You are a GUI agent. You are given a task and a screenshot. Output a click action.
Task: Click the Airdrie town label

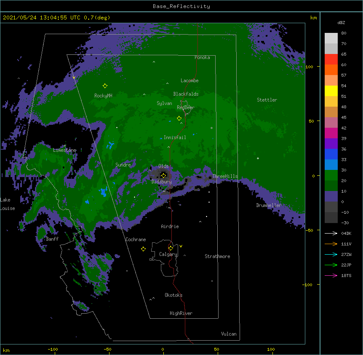[x=170, y=226]
